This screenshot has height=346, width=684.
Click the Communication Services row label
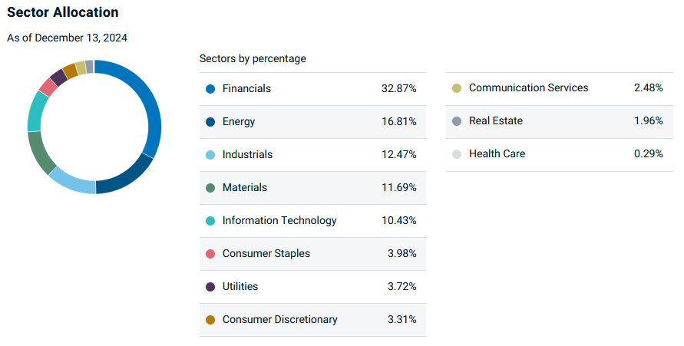(x=528, y=87)
